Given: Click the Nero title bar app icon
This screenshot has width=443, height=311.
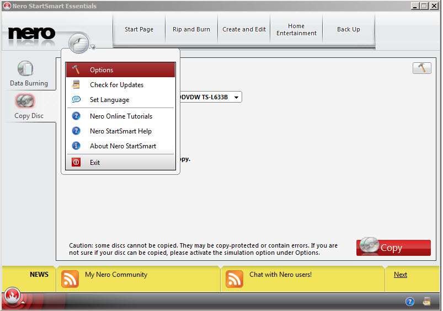Looking at the screenshot, I should point(7,6).
